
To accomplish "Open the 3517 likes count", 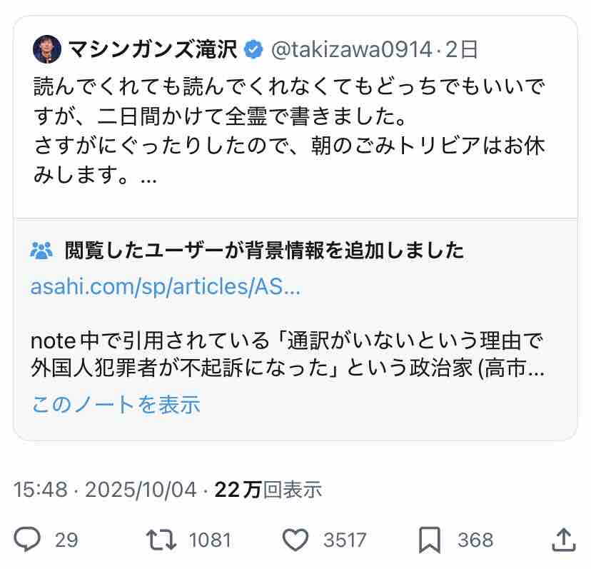I will tap(345, 540).
